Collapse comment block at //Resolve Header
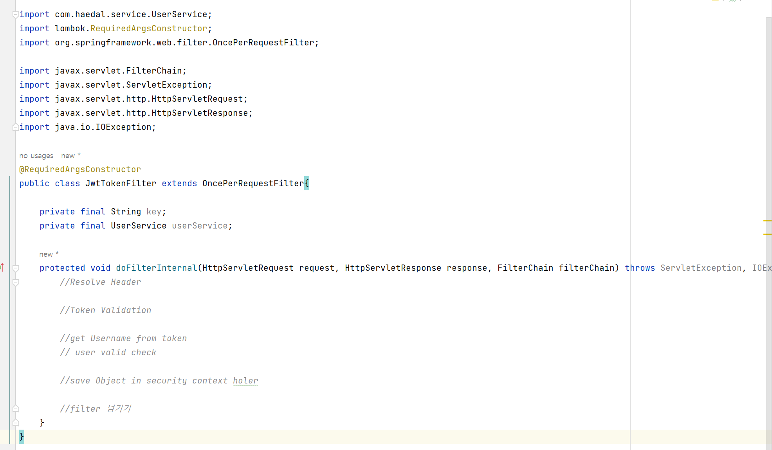The height and width of the screenshot is (450, 772). (16, 282)
